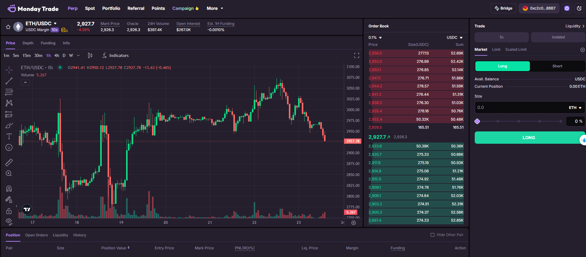
Task: Open the More navigation dropdown
Action: (215, 8)
